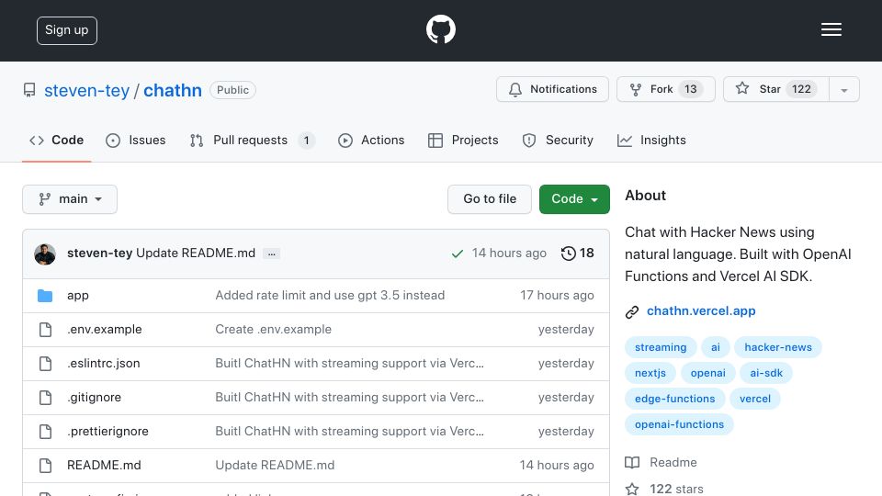Click the link chain icon next to chathn.vercel.app
Screen dimensions: 882x496
pyautogui.click(x=632, y=312)
